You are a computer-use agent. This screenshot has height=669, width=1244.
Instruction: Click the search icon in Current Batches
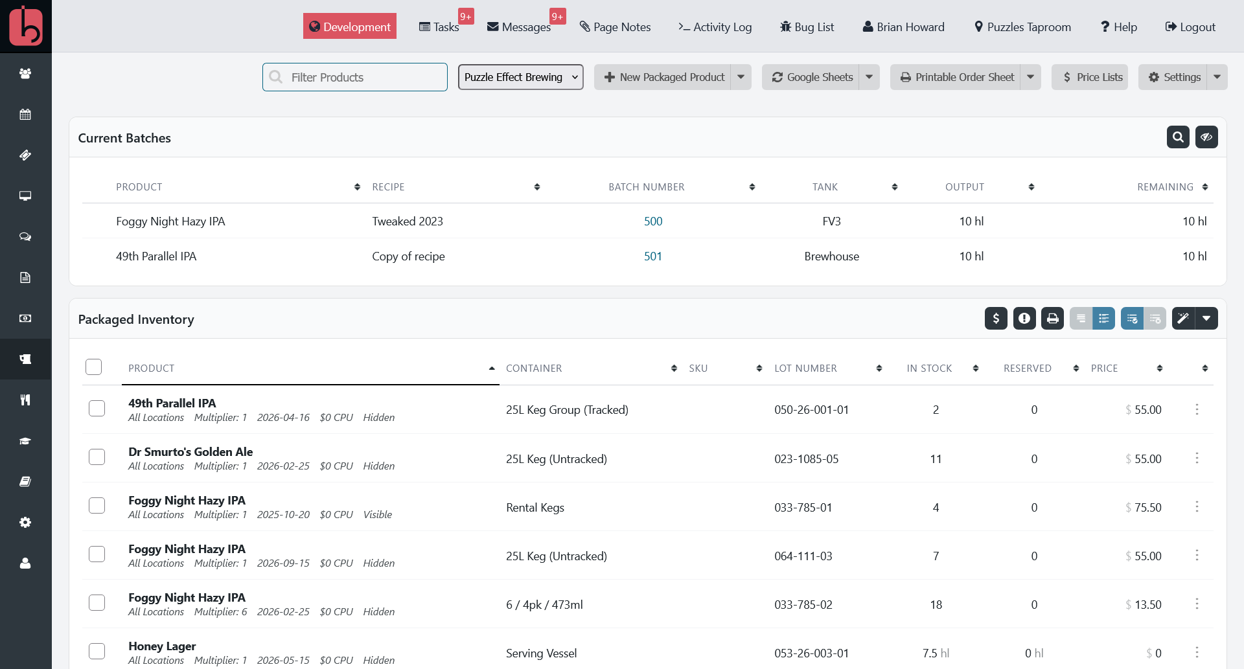(x=1178, y=137)
